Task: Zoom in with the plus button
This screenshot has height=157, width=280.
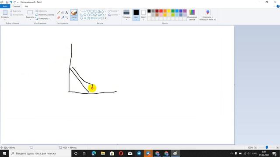Action: pos(278,147)
